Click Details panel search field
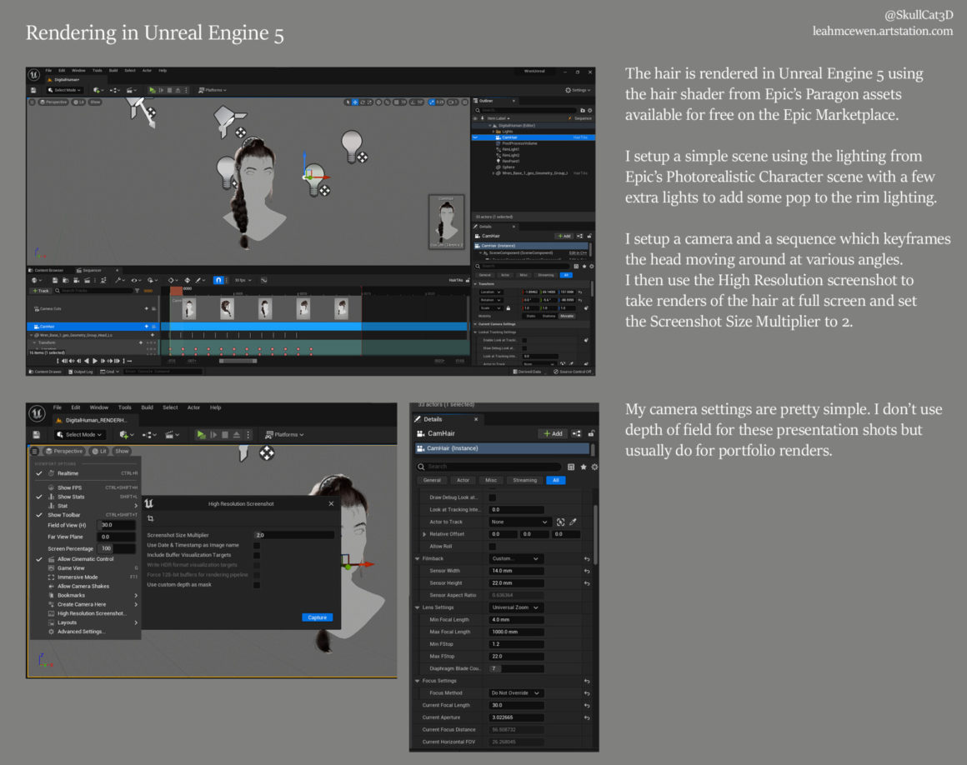Screen dimensions: 967x765 [489, 467]
